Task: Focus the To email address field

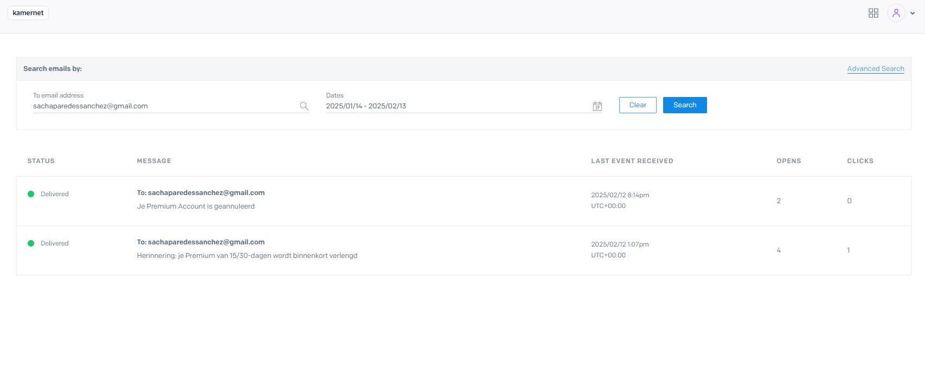Action: [163, 106]
